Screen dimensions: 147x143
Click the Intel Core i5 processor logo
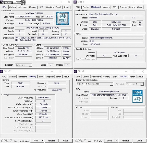coord(63,18)
